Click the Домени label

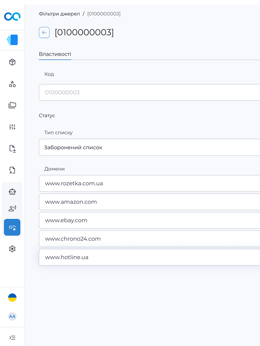click(x=54, y=169)
